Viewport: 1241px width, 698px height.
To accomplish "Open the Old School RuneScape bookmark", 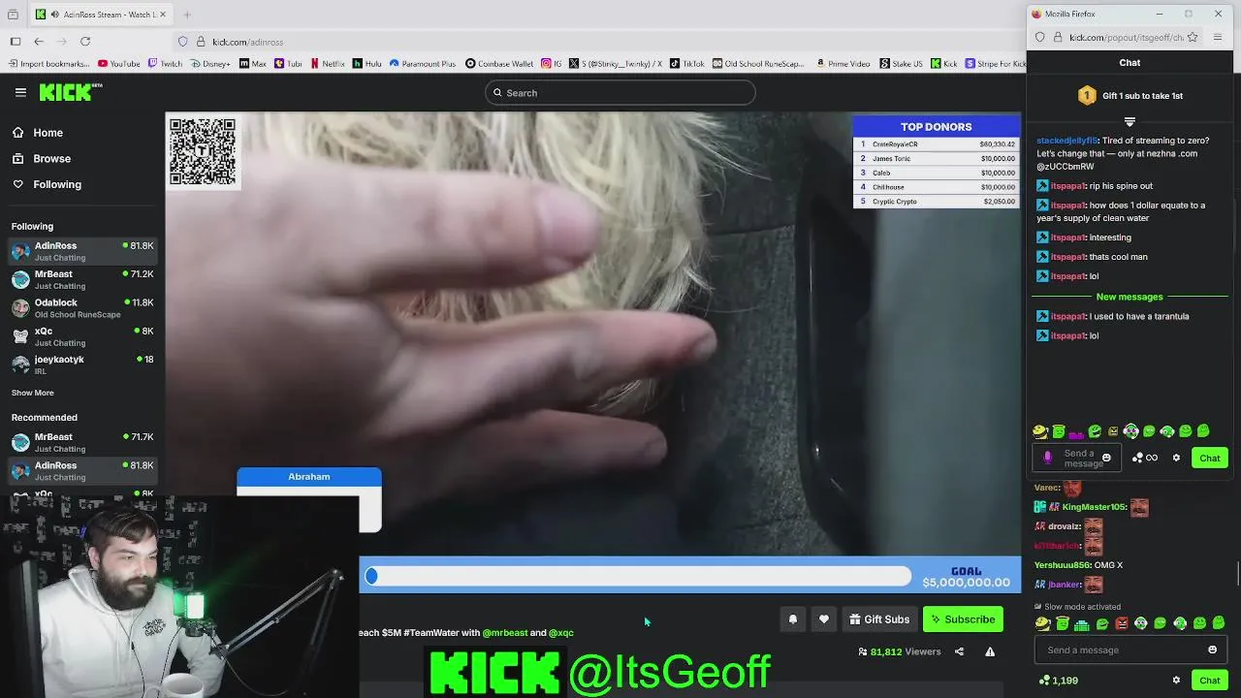I will pyautogui.click(x=758, y=64).
